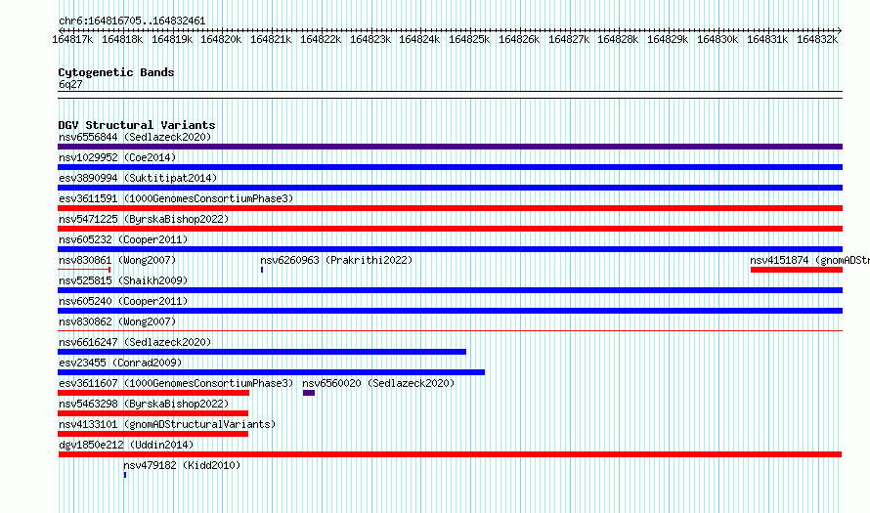Click the tiny blue nsv479182 marker
Screen dimensions: 870x513
(125, 475)
